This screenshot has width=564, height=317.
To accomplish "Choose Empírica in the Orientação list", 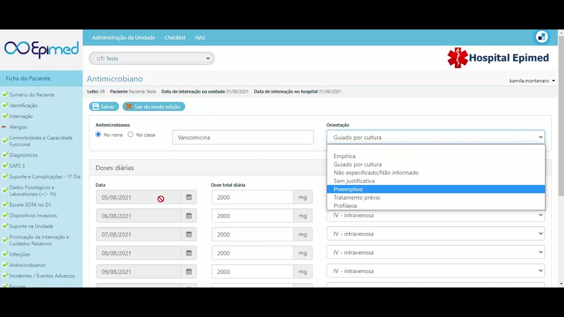I will (436, 156).
